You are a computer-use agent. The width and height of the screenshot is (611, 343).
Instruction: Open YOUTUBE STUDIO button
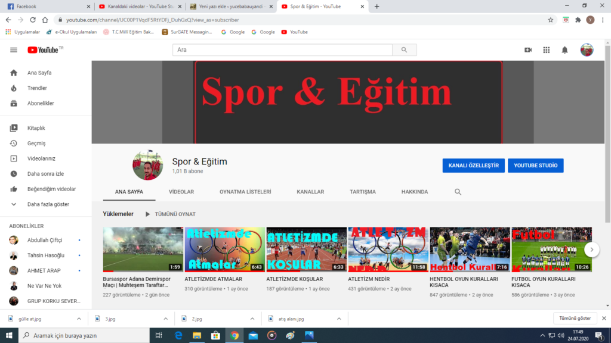(x=535, y=166)
